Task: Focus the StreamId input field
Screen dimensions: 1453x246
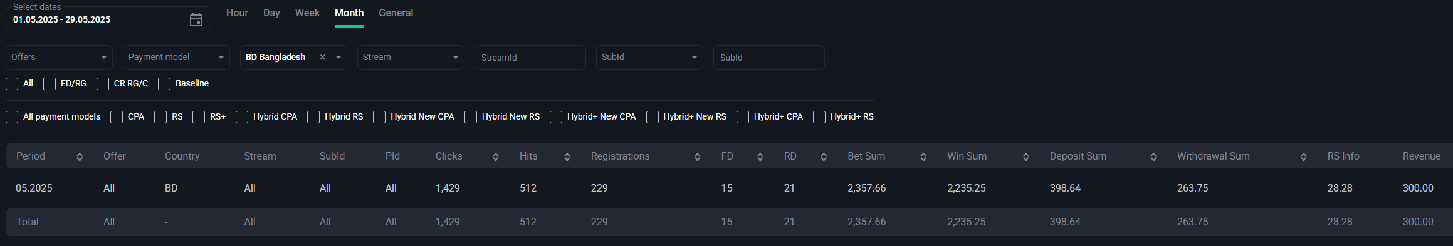Action: (530, 58)
